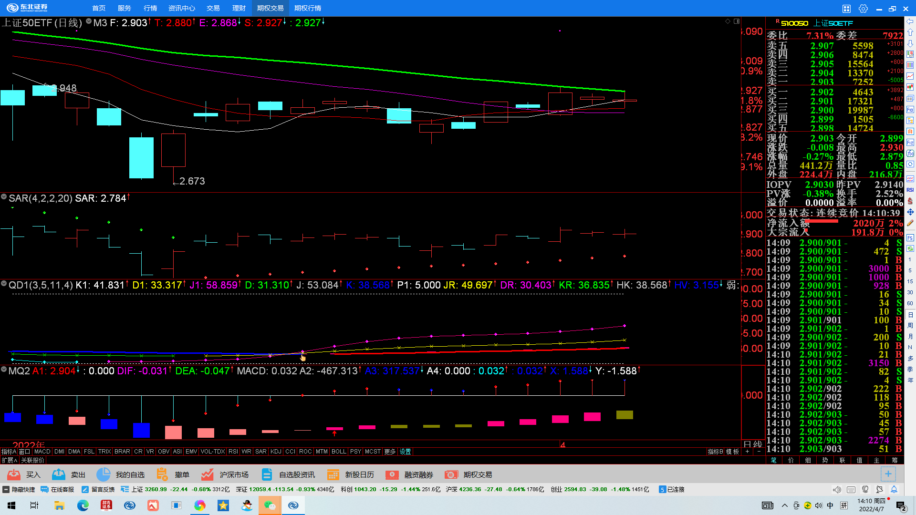This screenshot has height=515, width=916.
Task: Expand the 指标A indicator dropdown
Action: pyautogui.click(x=9, y=452)
